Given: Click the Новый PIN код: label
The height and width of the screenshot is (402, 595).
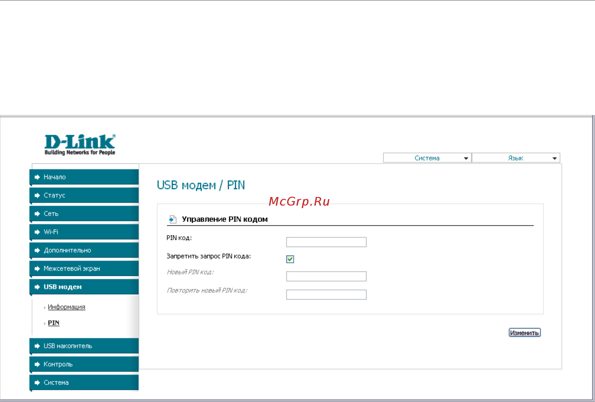Looking at the screenshot, I should [190, 272].
